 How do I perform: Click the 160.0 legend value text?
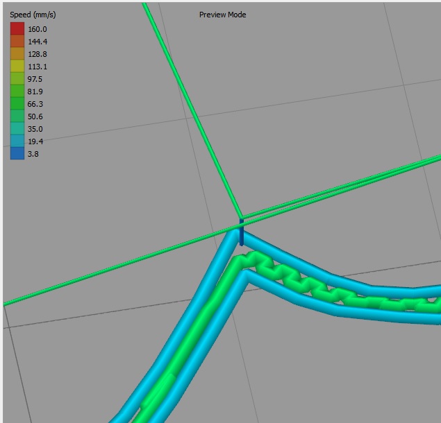(37, 29)
